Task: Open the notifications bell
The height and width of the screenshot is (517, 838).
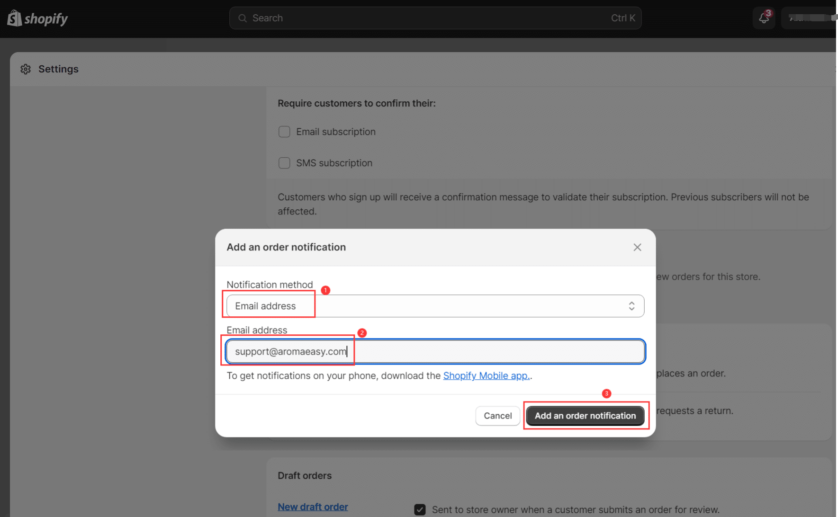Action: pos(763,18)
